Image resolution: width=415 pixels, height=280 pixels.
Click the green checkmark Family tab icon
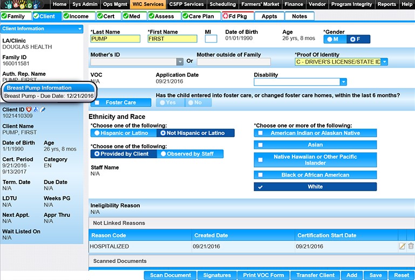5,16
